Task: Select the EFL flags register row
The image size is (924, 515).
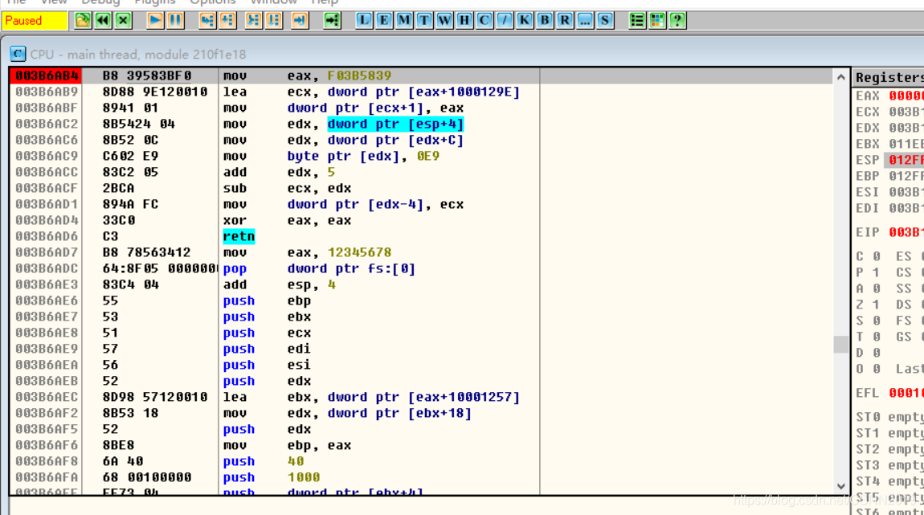Action: coord(889,393)
